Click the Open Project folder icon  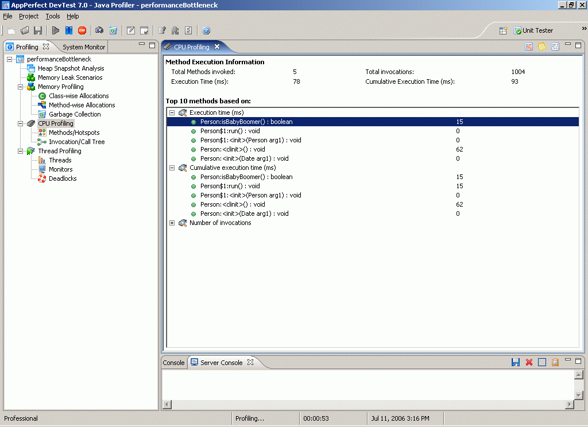click(25, 31)
